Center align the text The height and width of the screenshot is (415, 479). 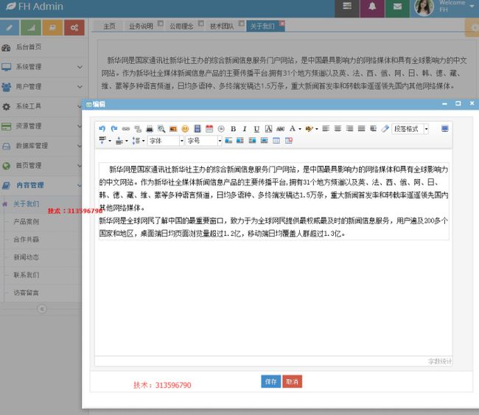click(338, 129)
